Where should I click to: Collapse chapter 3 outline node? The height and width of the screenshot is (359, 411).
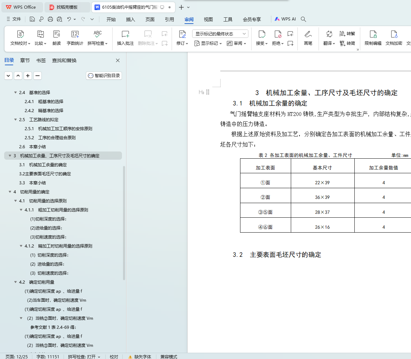pyautogui.click(x=10, y=156)
